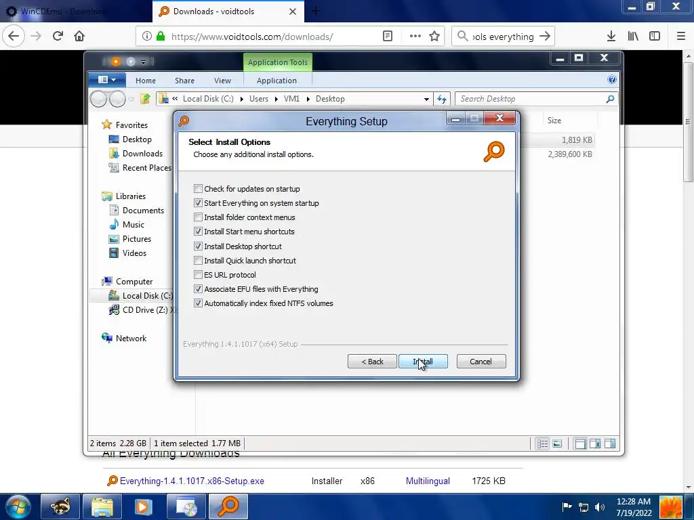Toggle reader view icon
694x520 pixels.
click(387, 37)
